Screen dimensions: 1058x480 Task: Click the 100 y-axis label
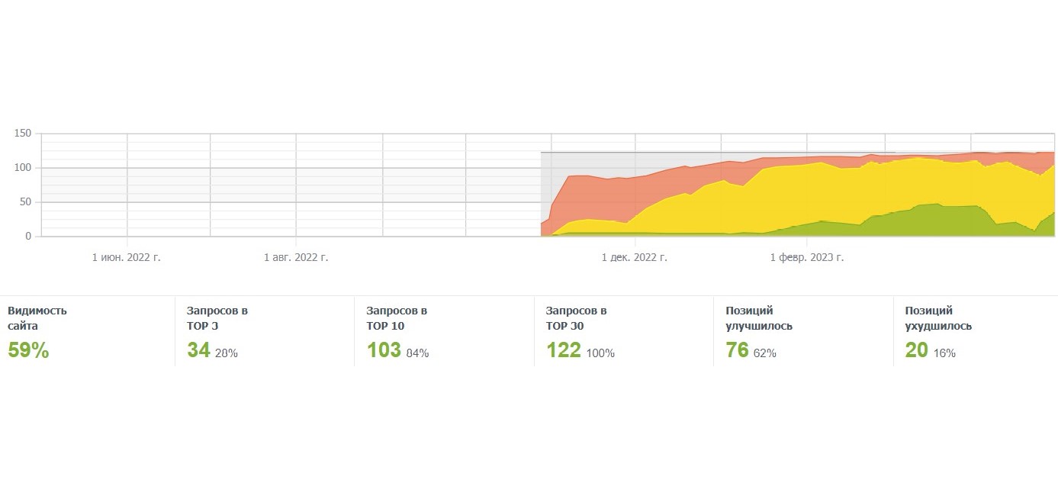[x=23, y=168]
